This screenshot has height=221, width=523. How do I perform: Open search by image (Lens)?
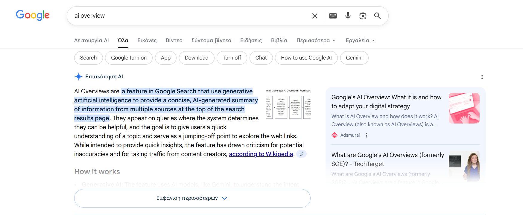(x=363, y=16)
